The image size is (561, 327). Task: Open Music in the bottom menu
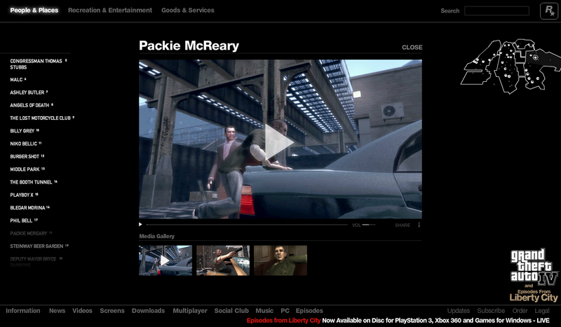(264, 311)
